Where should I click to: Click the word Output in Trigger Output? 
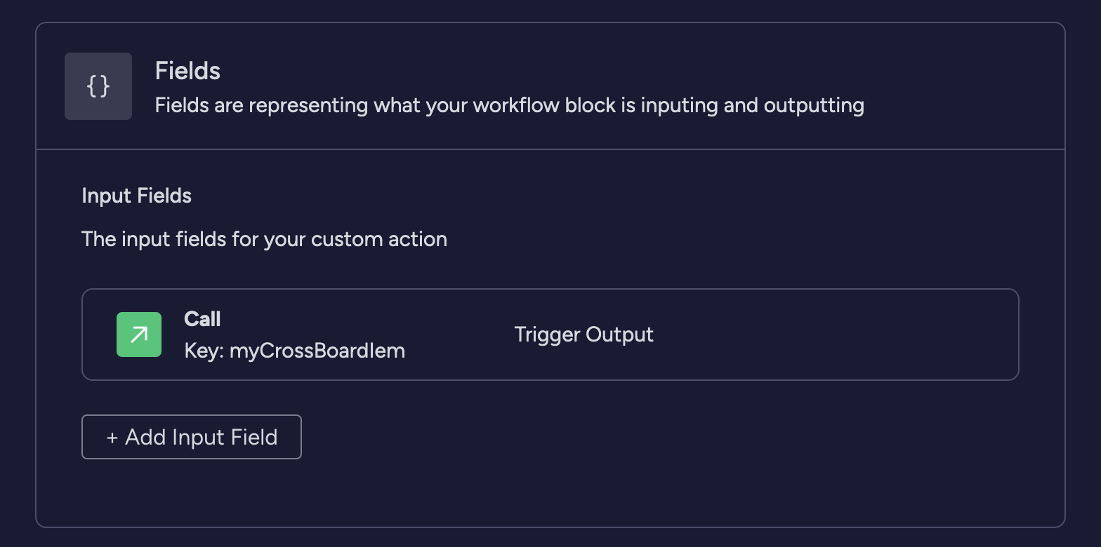pyautogui.click(x=619, y=335)
